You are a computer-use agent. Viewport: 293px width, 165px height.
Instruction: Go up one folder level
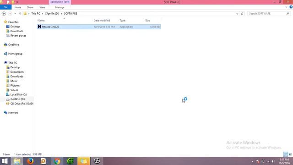20,14
